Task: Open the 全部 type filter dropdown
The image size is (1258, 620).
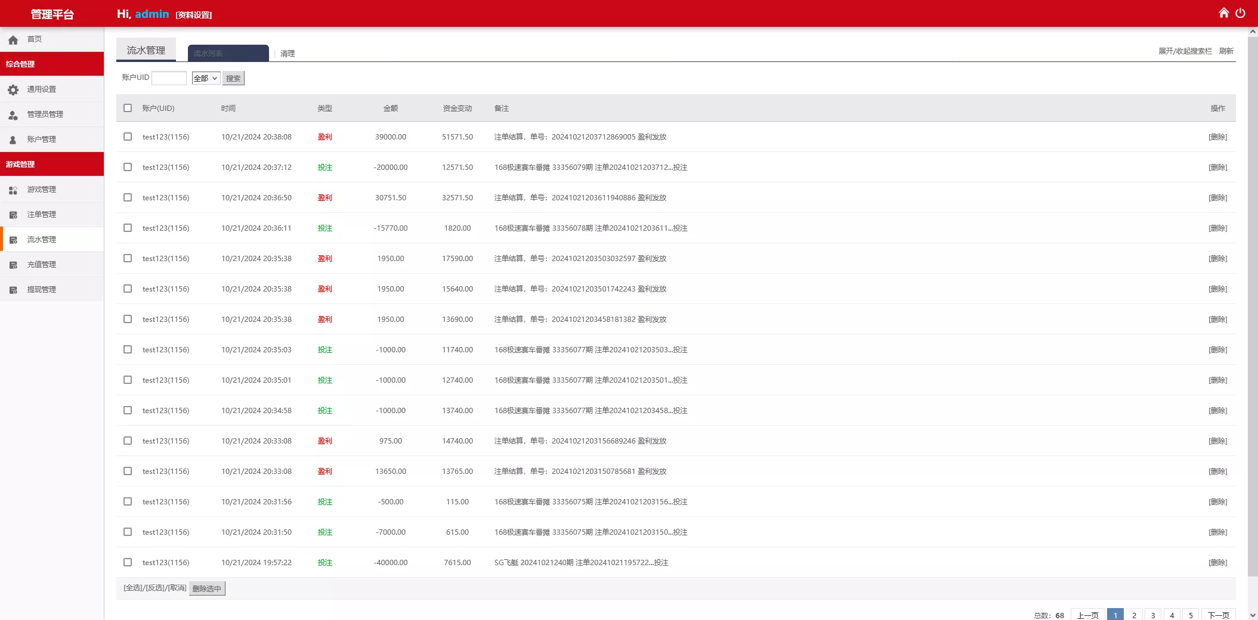Action: pos(206,78)
